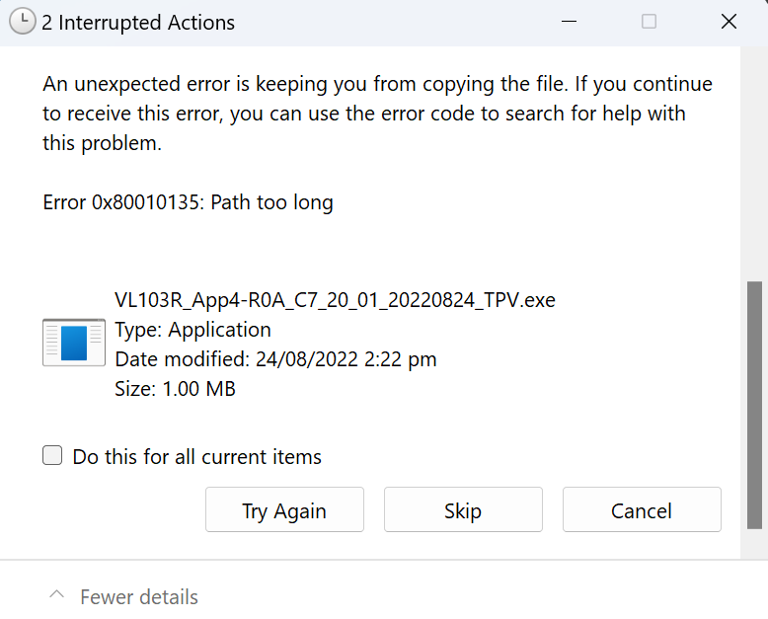Click the disabled maximize window icon
The image size is (768, 619).
649,22
